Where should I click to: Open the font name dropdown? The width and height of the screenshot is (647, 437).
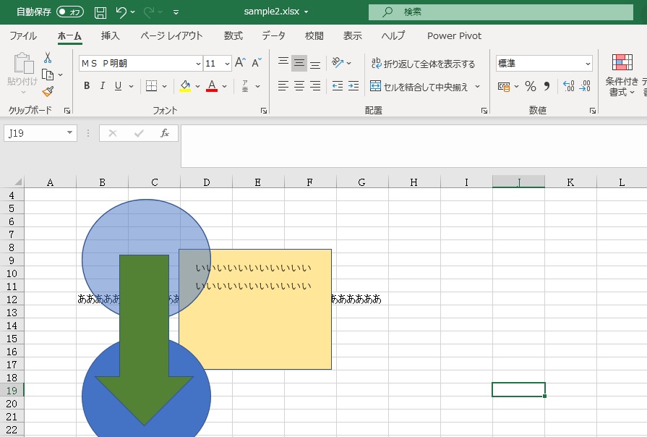197,64
